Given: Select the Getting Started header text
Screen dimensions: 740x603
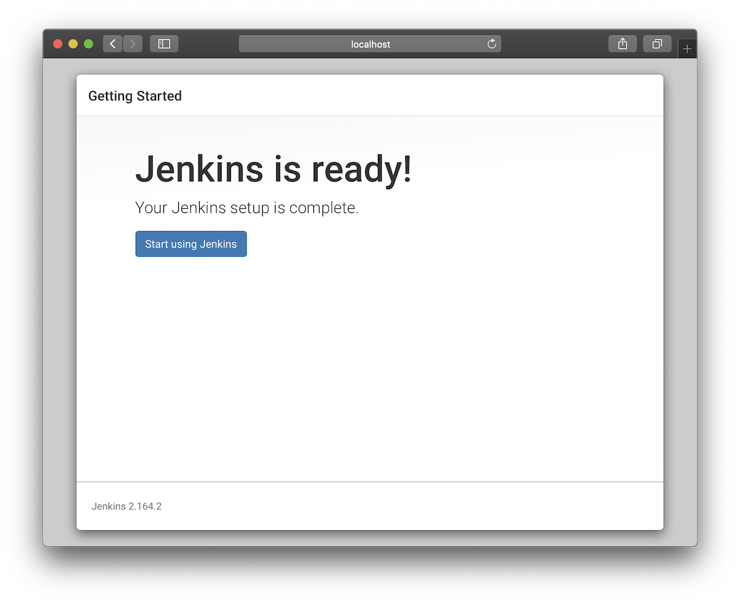Looking at the screenshot, I should (135, 96).
